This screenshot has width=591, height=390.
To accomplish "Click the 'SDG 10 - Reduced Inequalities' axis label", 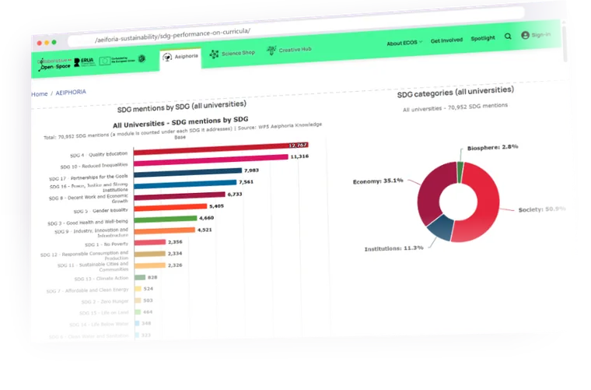I will pyautogui.click(x=94, y=166).
